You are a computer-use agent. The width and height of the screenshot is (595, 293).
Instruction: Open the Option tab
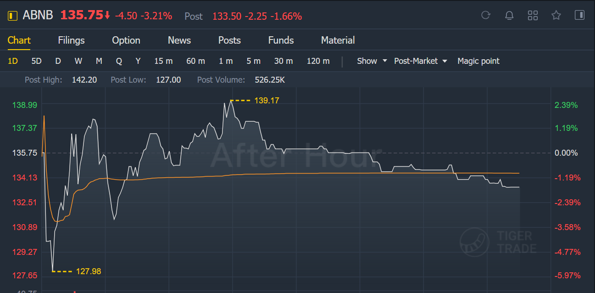click(126, 40)
